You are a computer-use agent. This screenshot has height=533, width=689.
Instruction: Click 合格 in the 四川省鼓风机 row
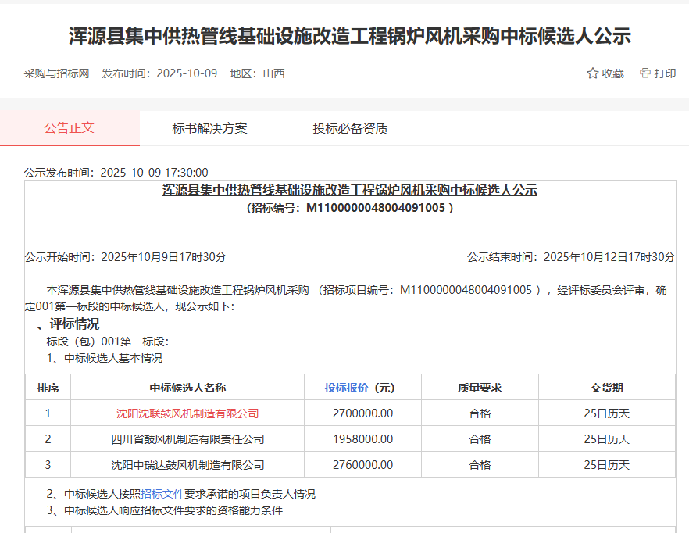pyautogui.click(x=480, y=439)
